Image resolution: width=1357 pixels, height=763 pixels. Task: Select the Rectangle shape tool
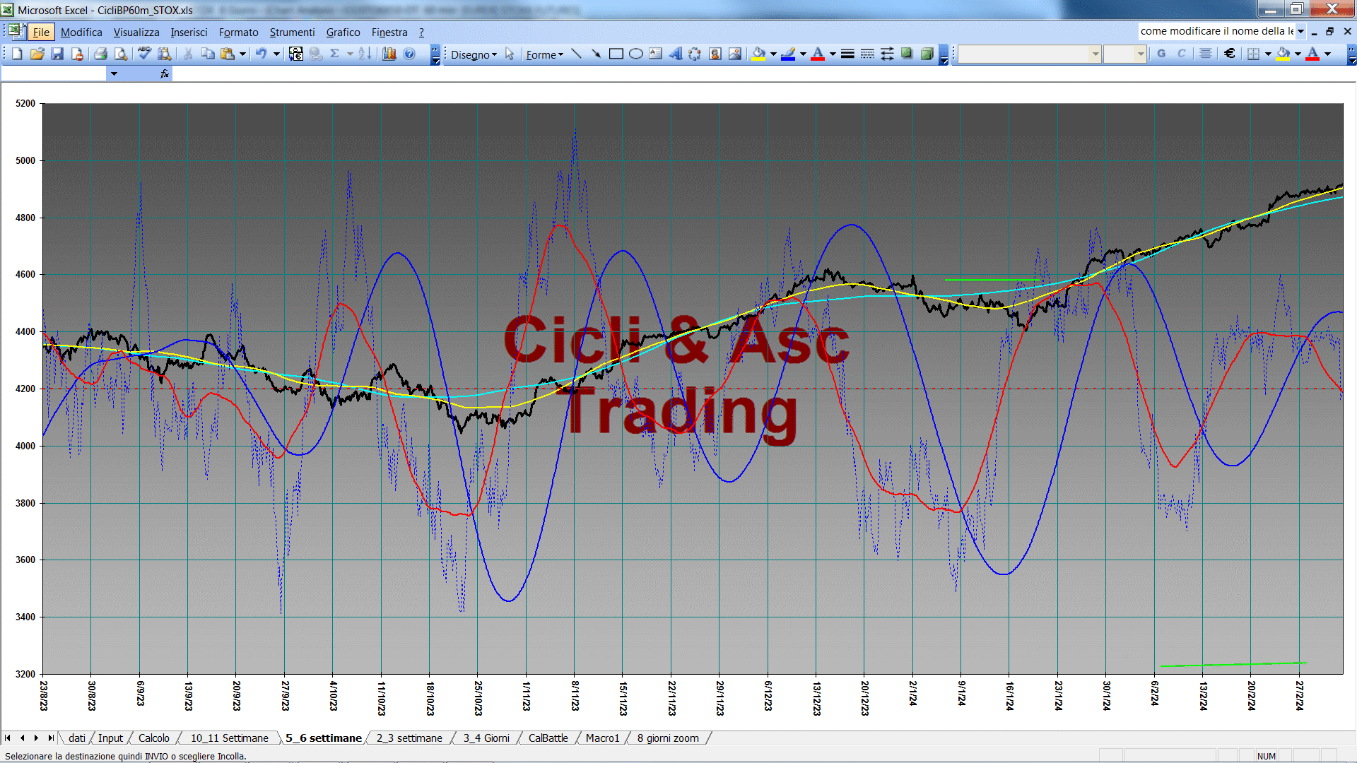[x=616, y=54]
